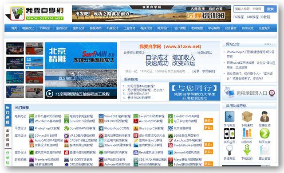Open the 购买光盘 green arrow icon
This screenshot has width=284, height=173.
264,134
